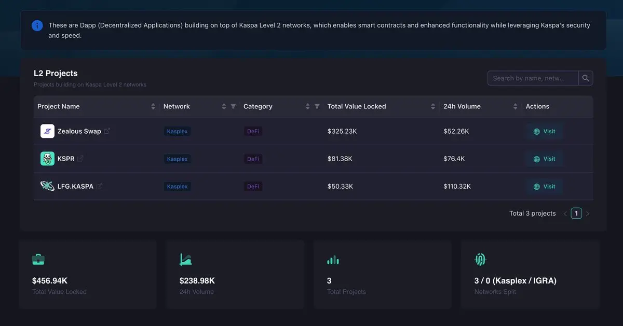Open KSPR external link icon
This screenshot has height=326, width=623.
click(80, 159)
